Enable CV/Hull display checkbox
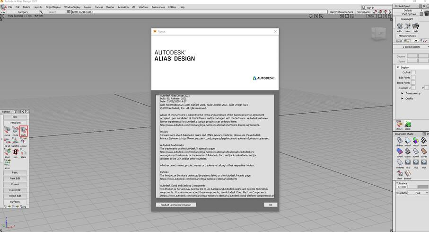This screenshot has width=429, height=233. [413, 72]
